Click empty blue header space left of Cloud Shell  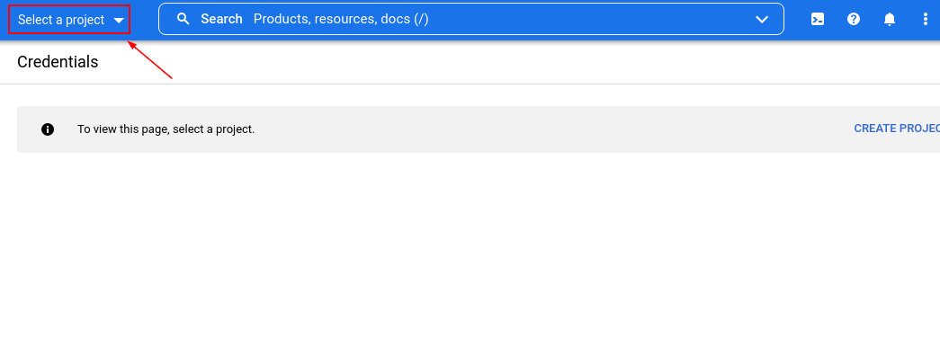(797, 19)
